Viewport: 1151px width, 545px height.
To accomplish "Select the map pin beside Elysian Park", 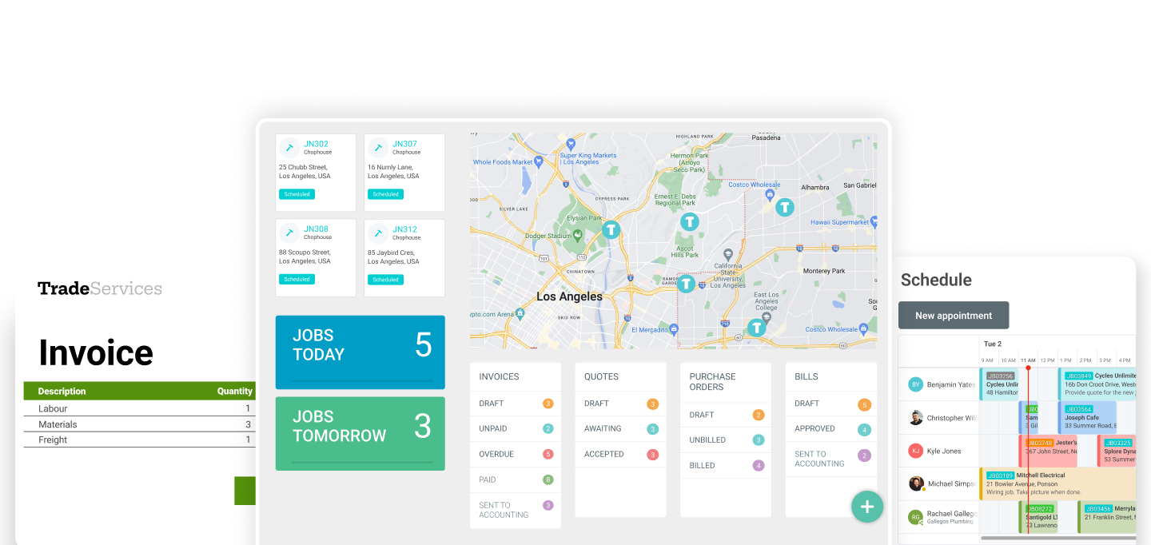I will (x=611, y=230).
